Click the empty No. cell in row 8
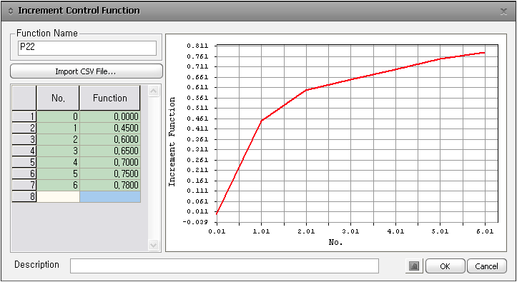The height and width of the screenshot is (282, 517). pos(58,196)
